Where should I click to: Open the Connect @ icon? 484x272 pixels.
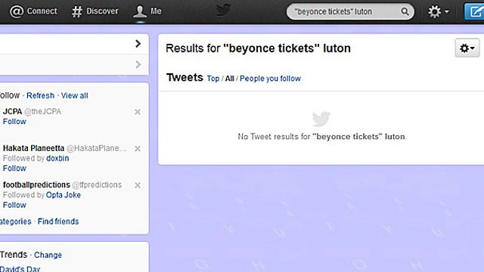click(17, 11)
